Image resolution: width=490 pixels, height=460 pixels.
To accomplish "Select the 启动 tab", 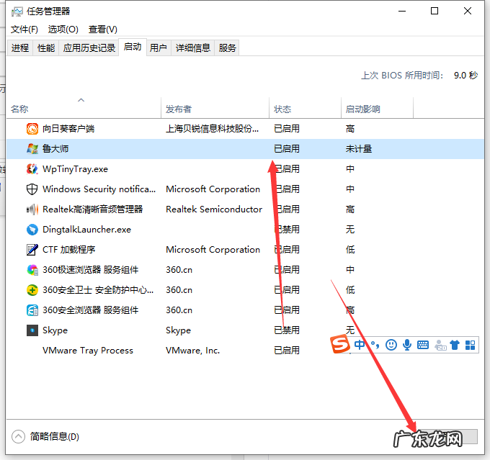I will coord(133,47).
